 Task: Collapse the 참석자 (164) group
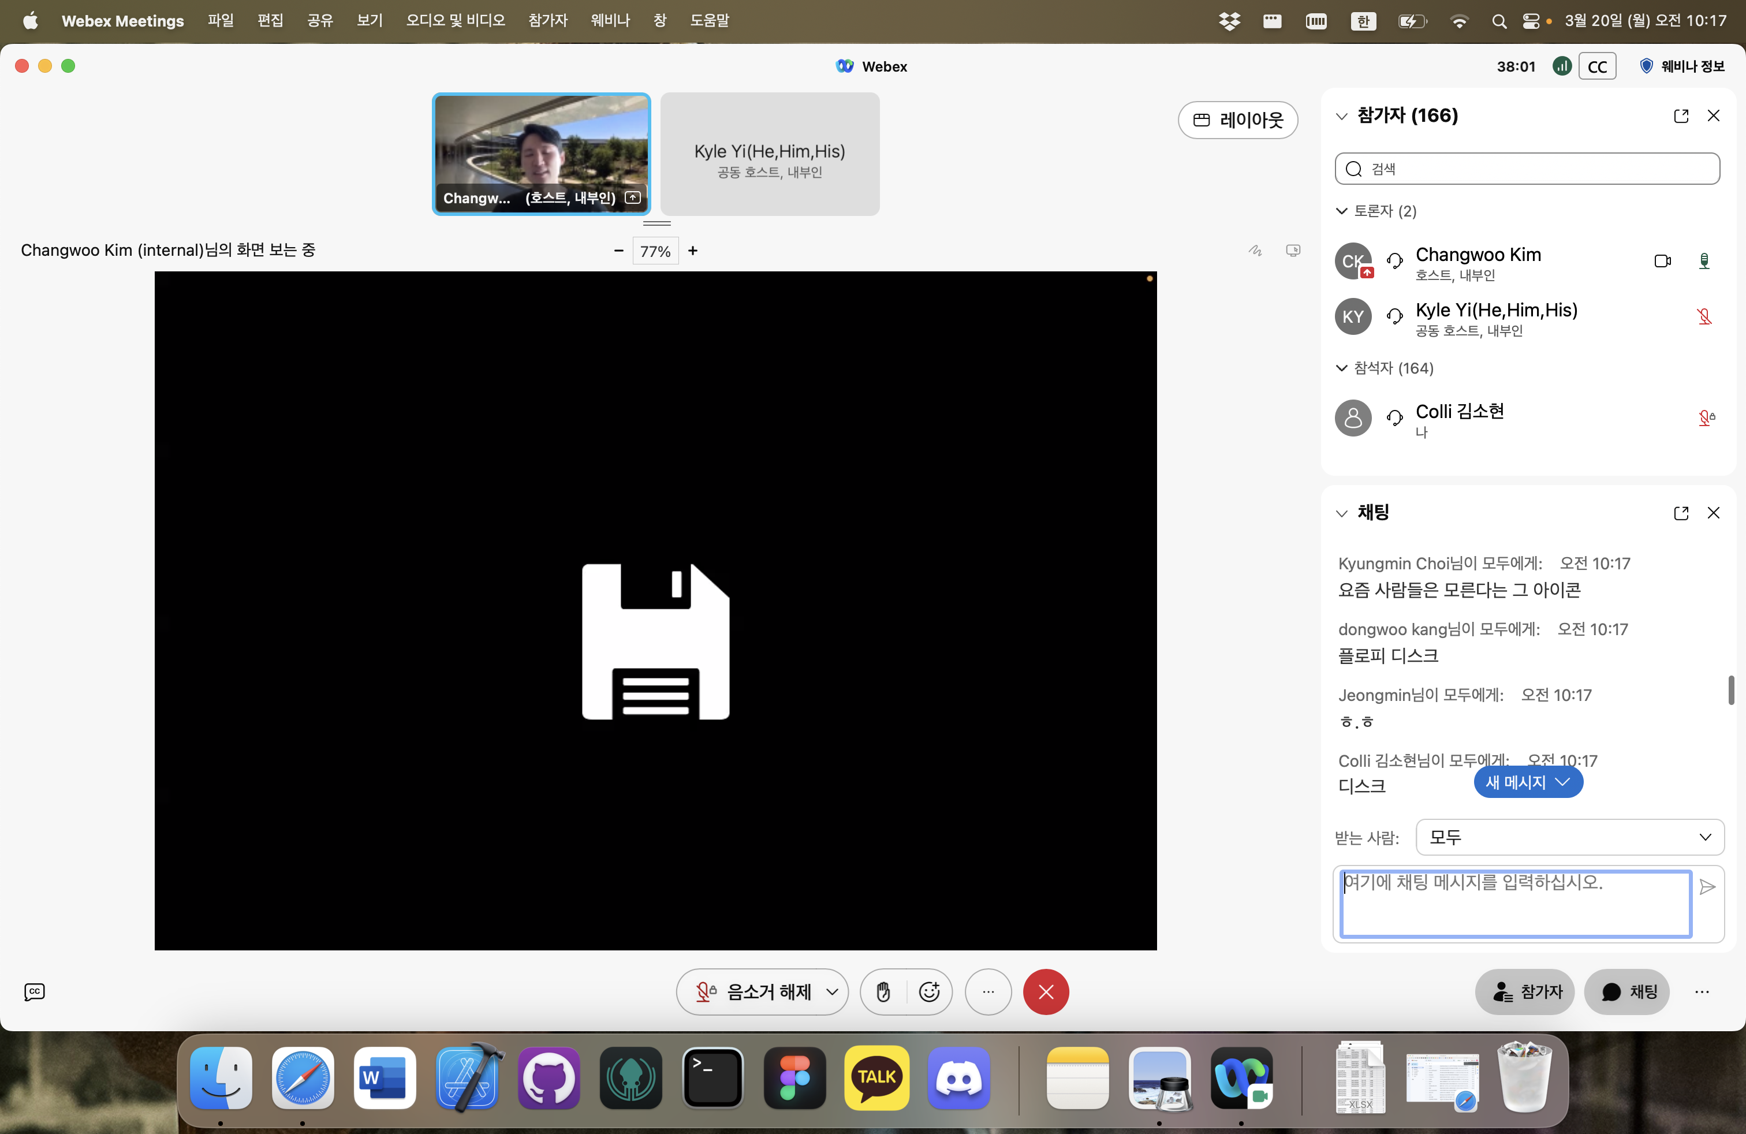click(1342, 368)
